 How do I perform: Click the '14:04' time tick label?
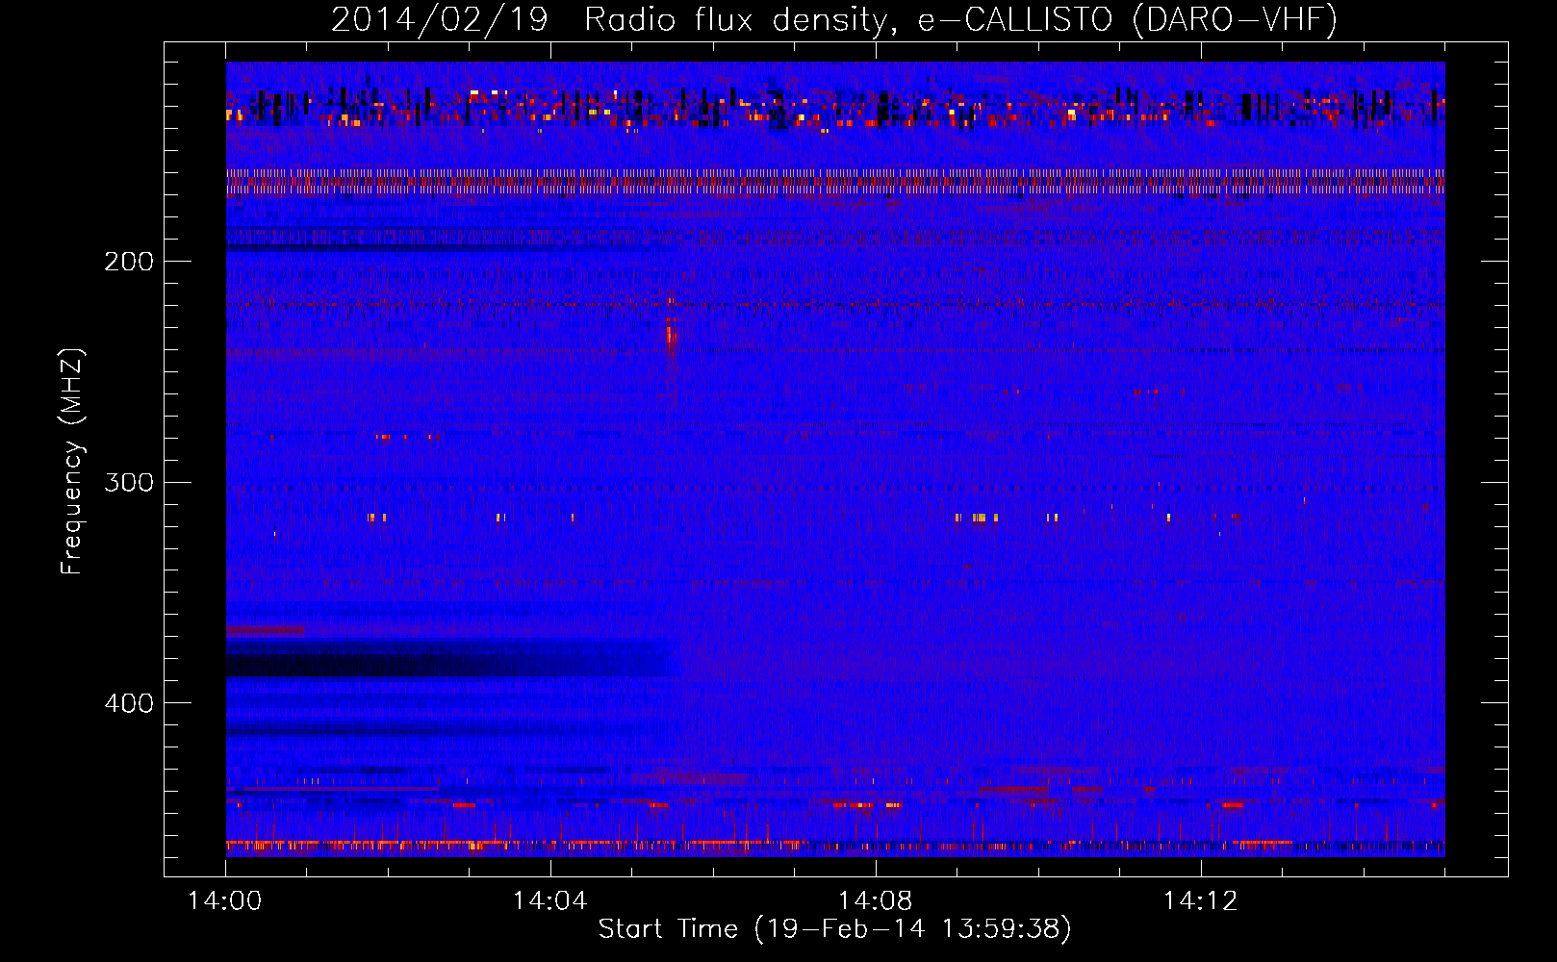(550, 901)
